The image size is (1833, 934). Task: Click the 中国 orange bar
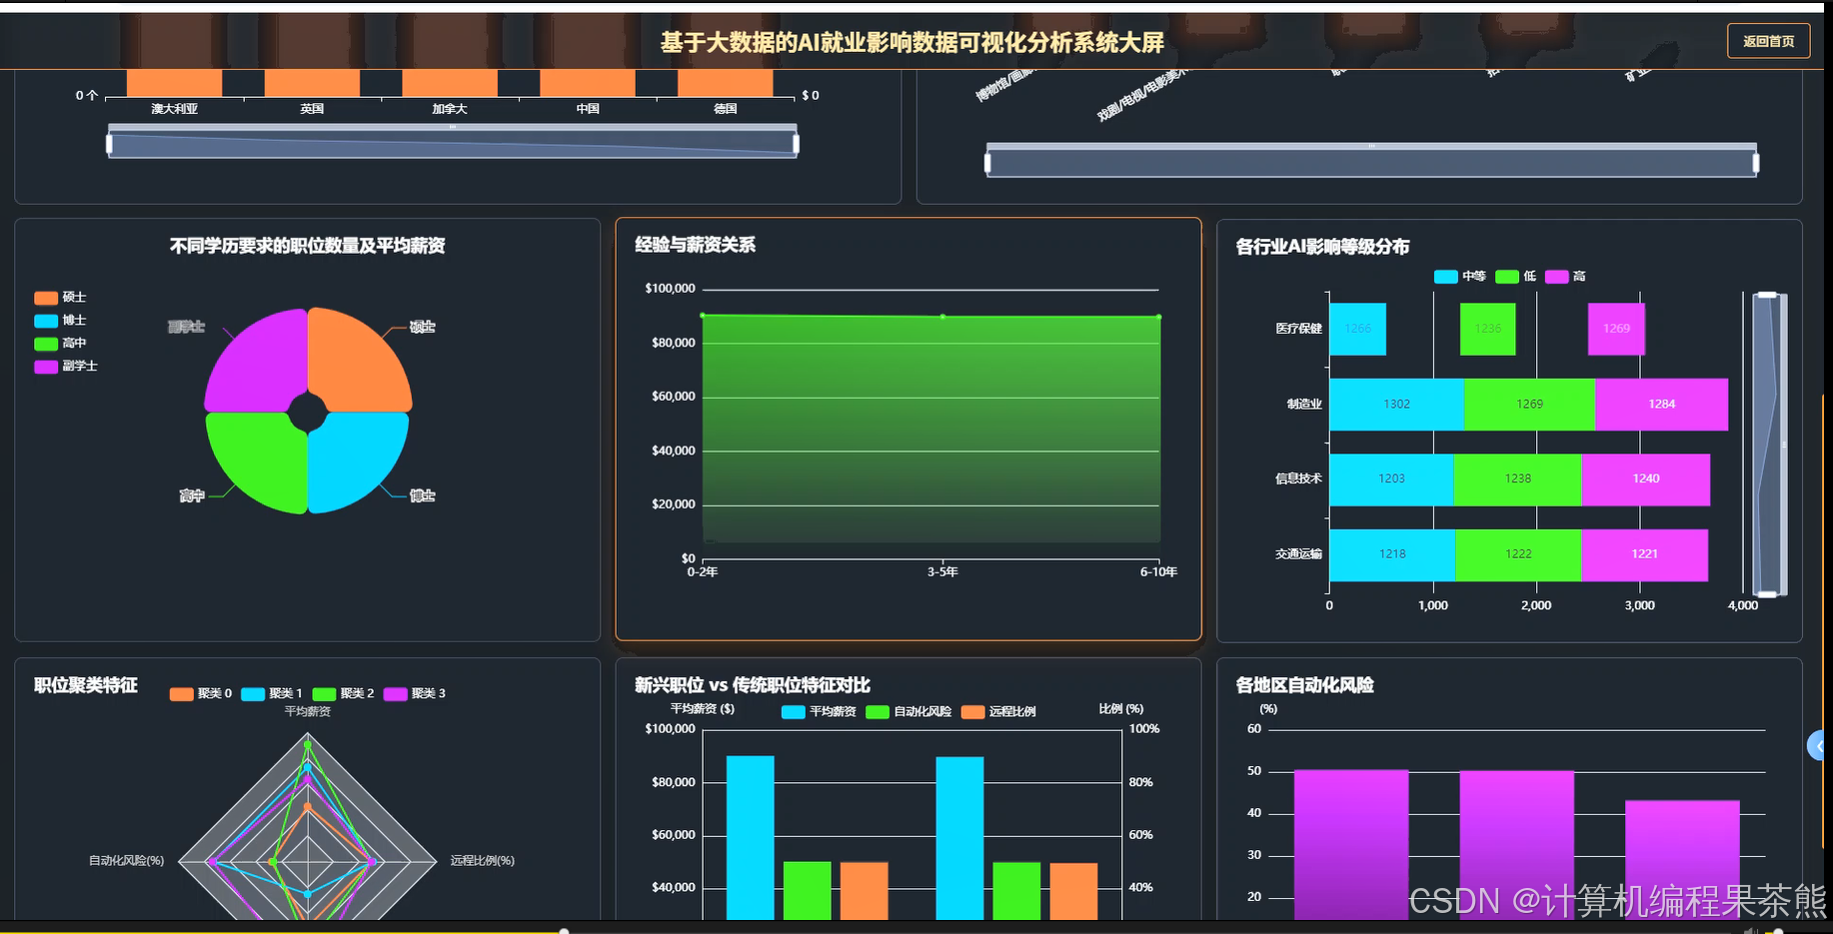(588, 83)
